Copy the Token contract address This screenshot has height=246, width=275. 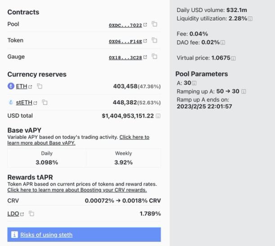155,40
